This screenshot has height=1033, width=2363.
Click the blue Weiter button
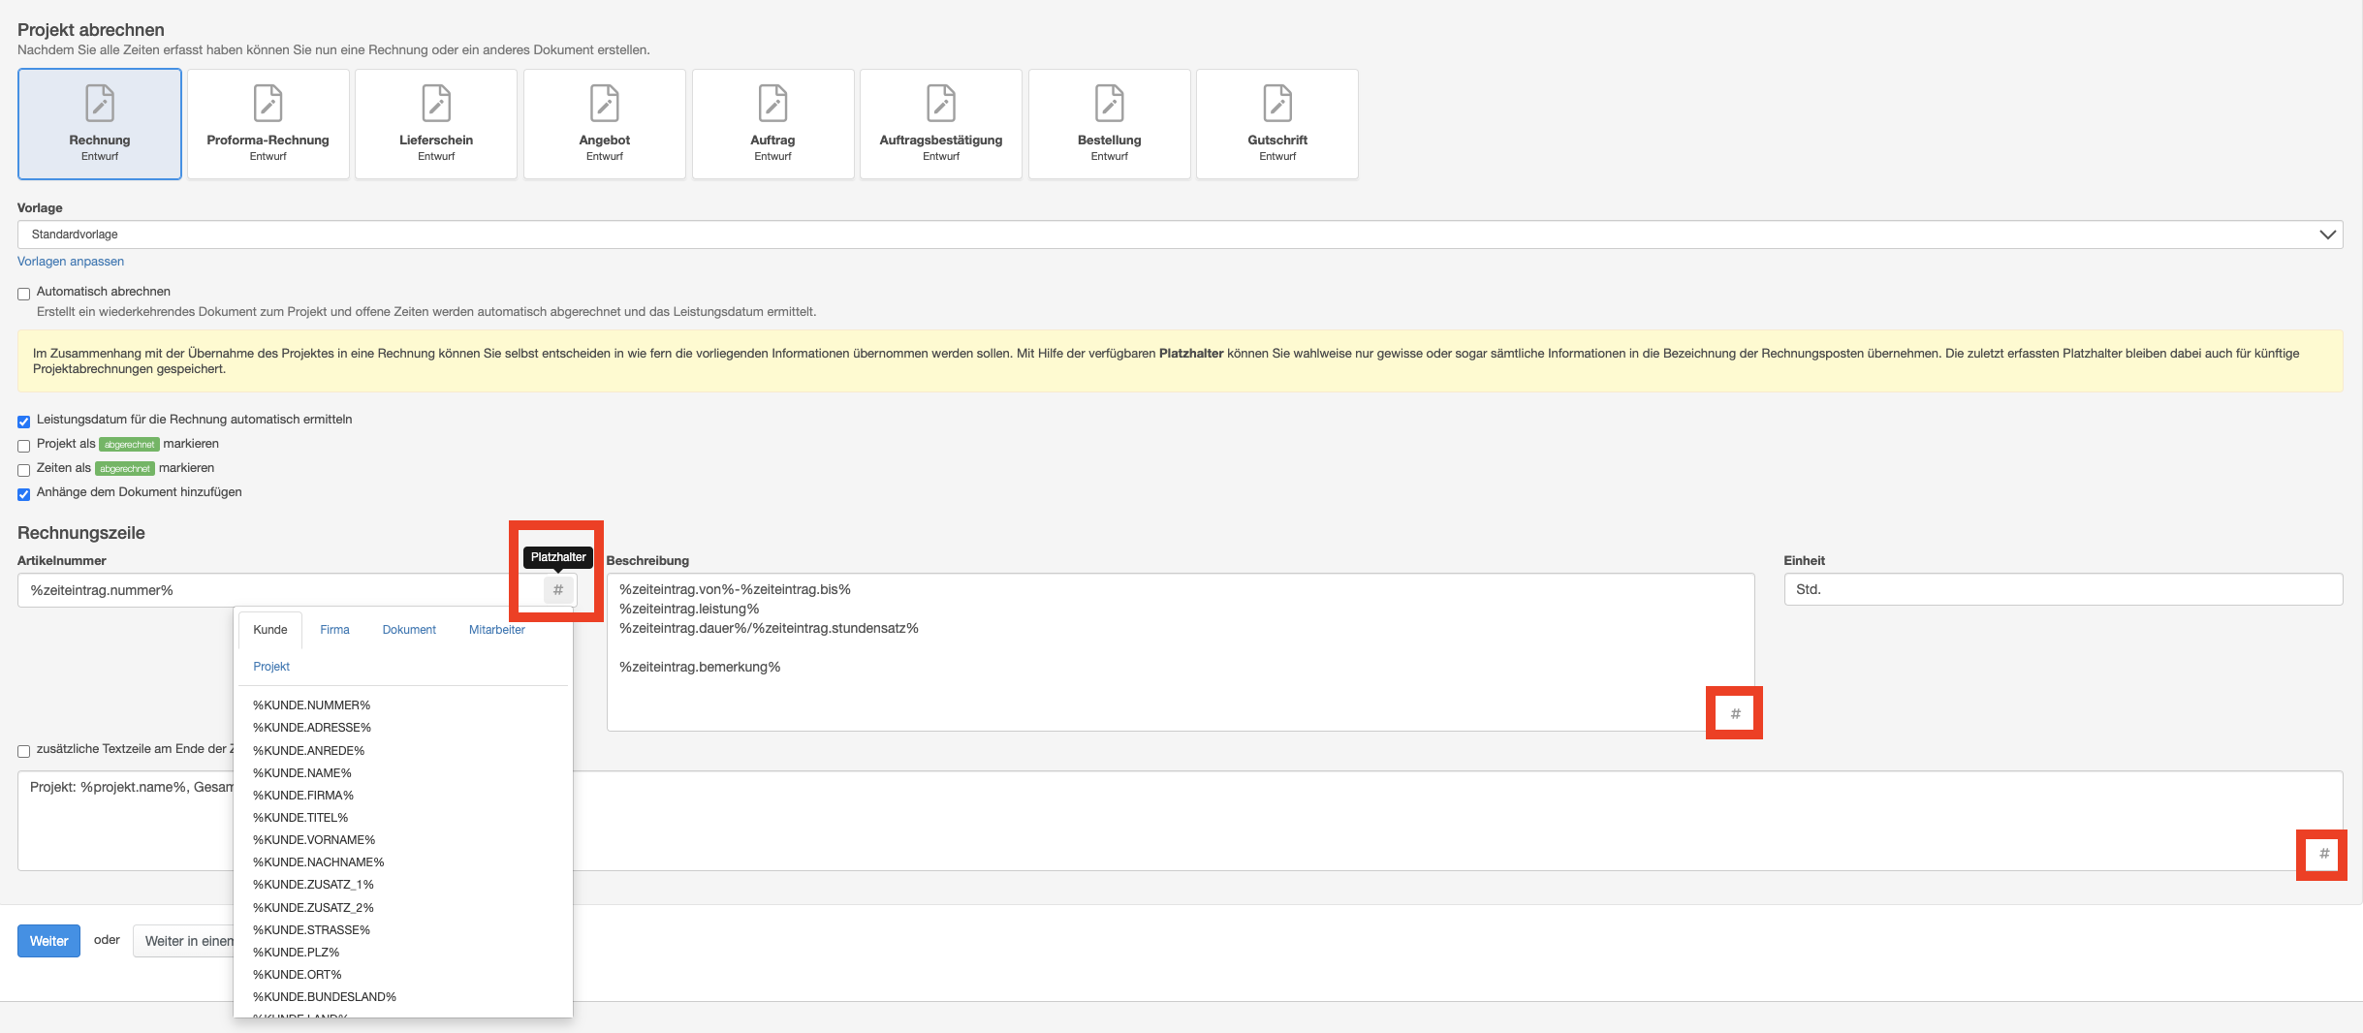[48, 941]
